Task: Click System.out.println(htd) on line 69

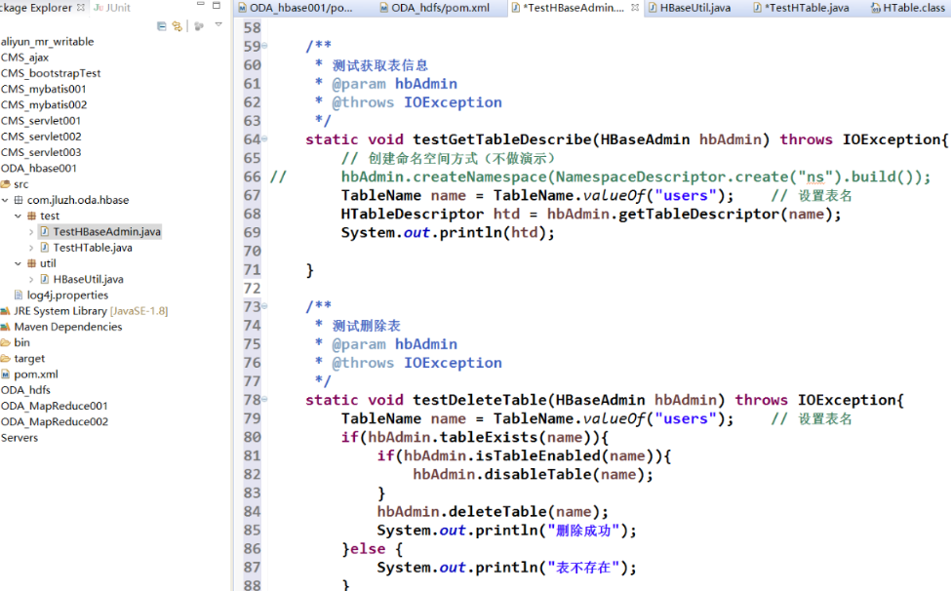Action: 448,233
